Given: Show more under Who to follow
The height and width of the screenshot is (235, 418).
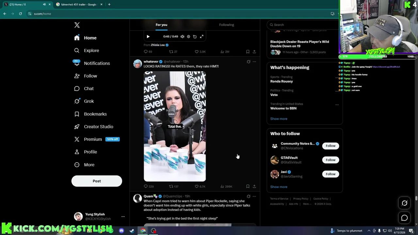Looking at the screenshot, I should tap(279, 187).
